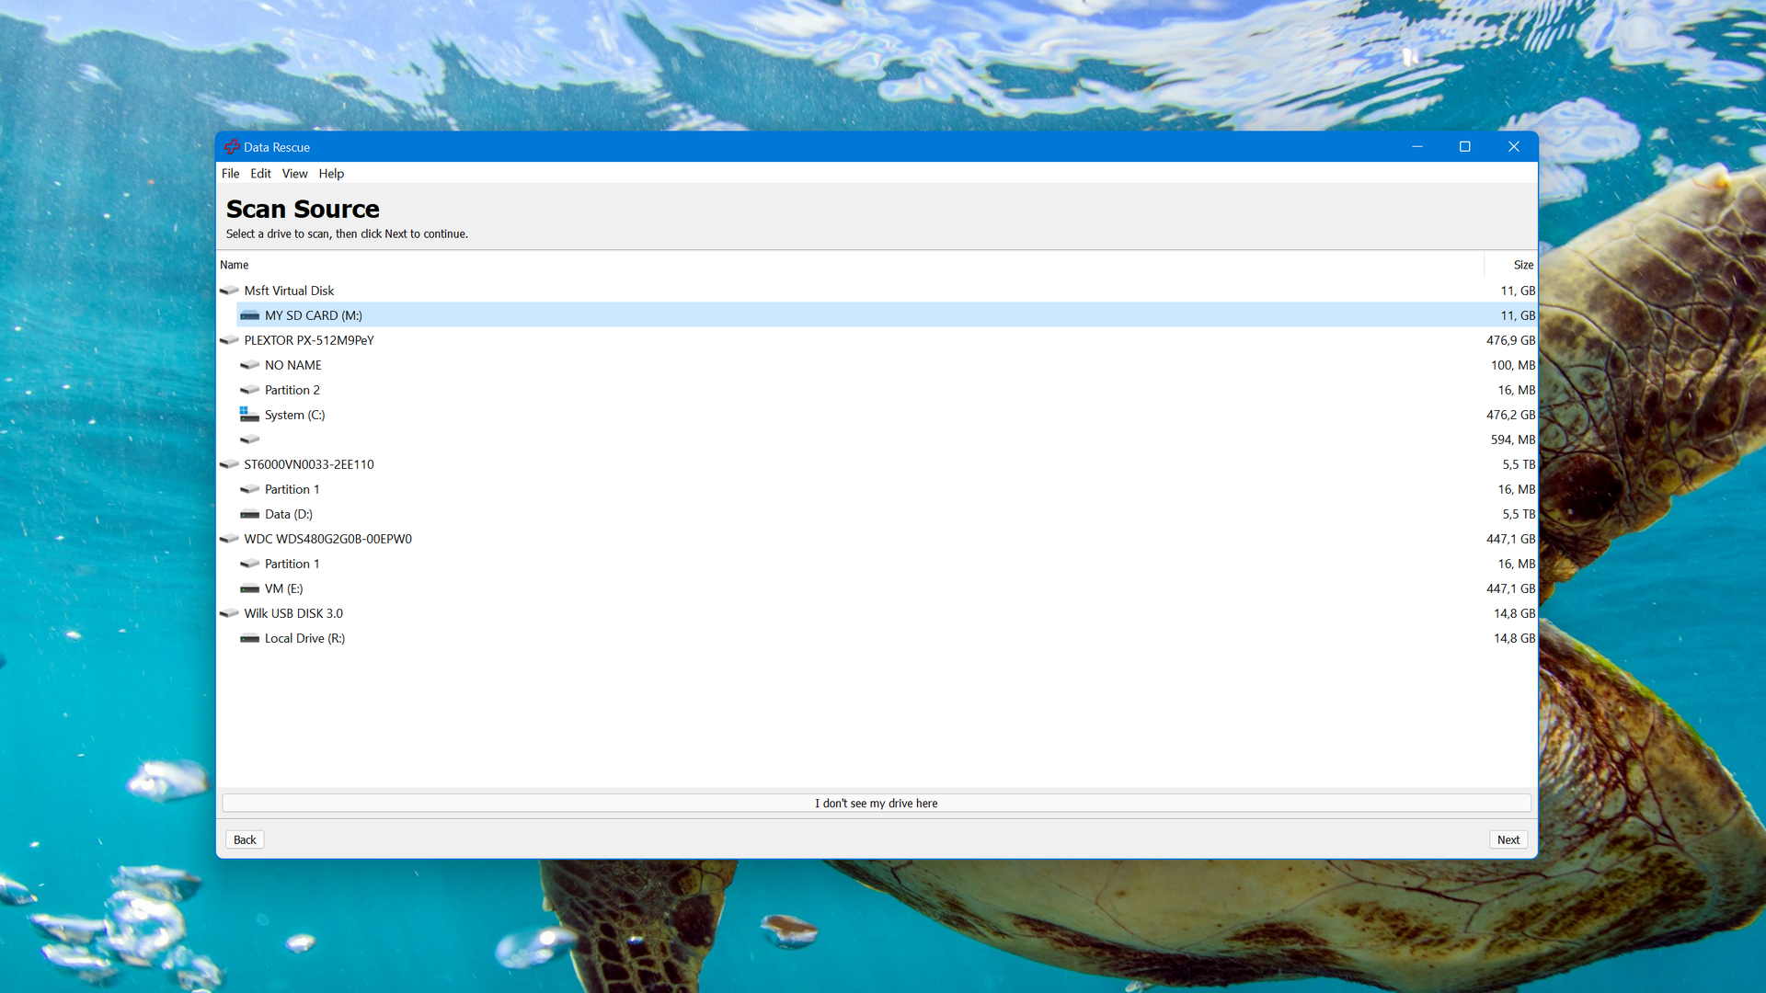
Task: Click the PLEXTOR PX-512M9PeY drive icon
Action: coord(229,340)
